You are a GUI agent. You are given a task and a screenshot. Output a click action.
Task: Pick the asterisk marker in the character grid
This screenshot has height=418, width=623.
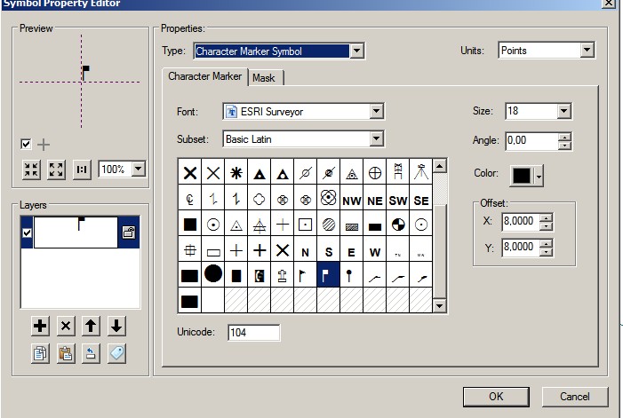[x=236, y=173]
